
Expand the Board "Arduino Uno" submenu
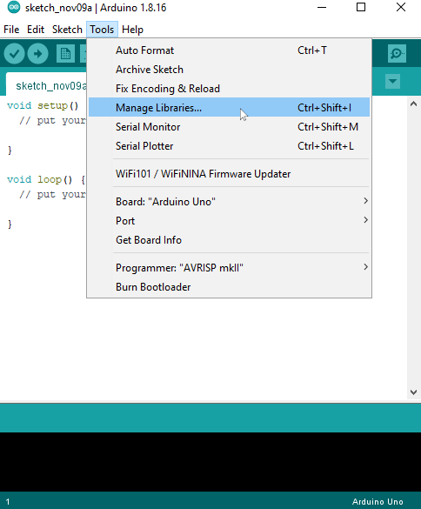229,202
